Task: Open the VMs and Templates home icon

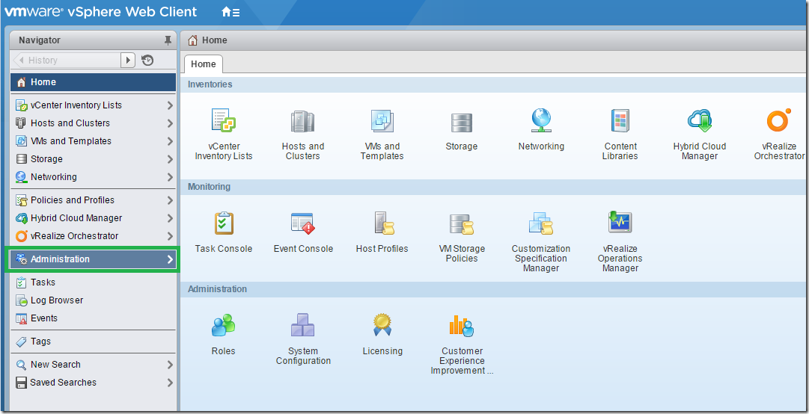Action: 382,121
